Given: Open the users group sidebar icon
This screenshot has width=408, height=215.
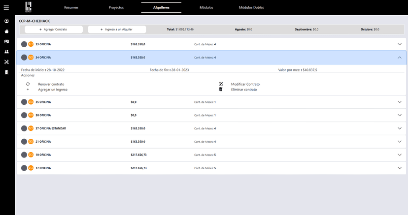Looking at the screenshot, I should (6, 52).
